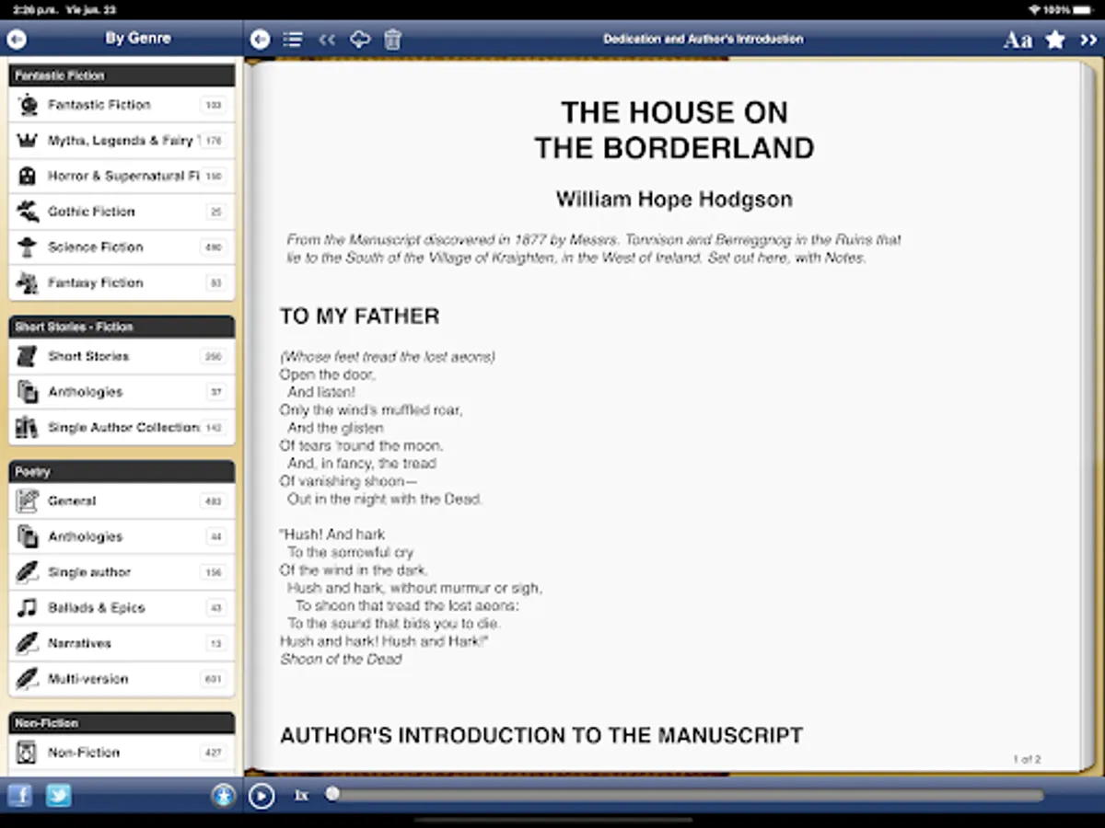The image size is (1105, 828).
Task: Select the Gothic Fiction genre
Action: coord(122,212)
